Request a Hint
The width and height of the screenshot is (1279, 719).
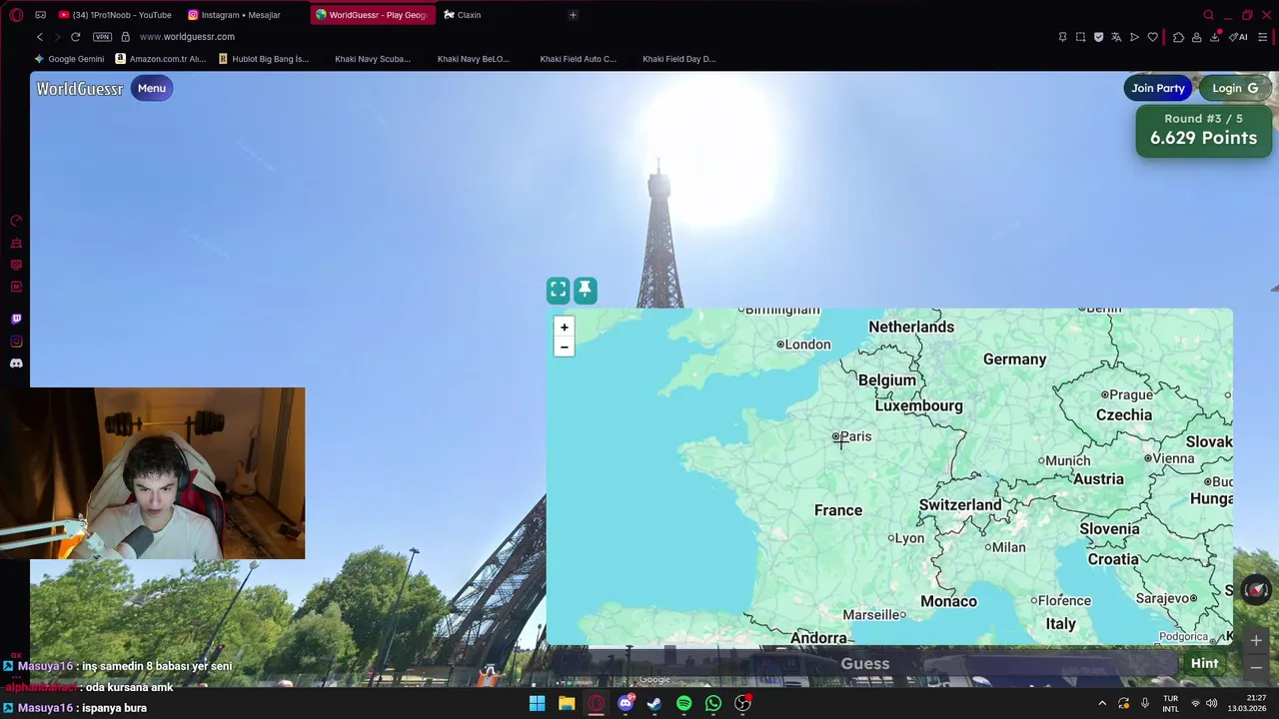[x=1204, y=663]
